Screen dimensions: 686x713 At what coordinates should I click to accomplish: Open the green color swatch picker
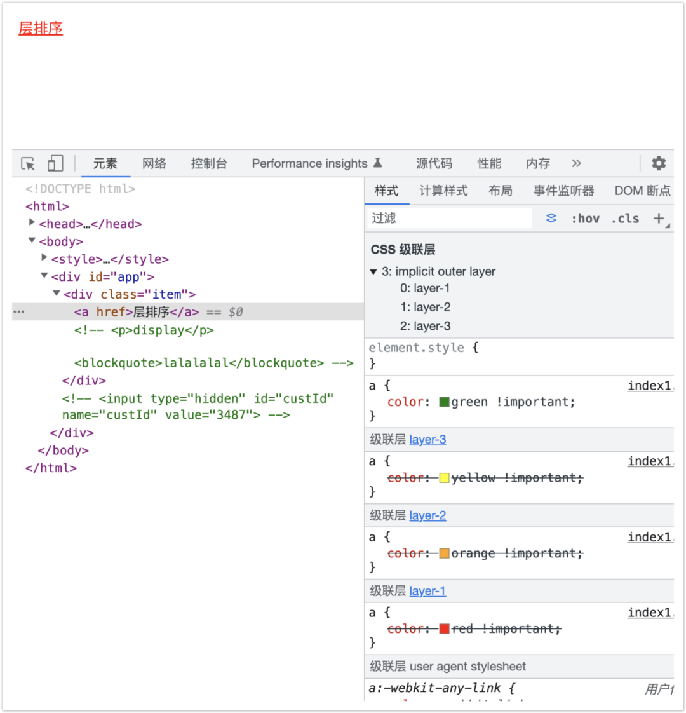[x=444, y=402]
